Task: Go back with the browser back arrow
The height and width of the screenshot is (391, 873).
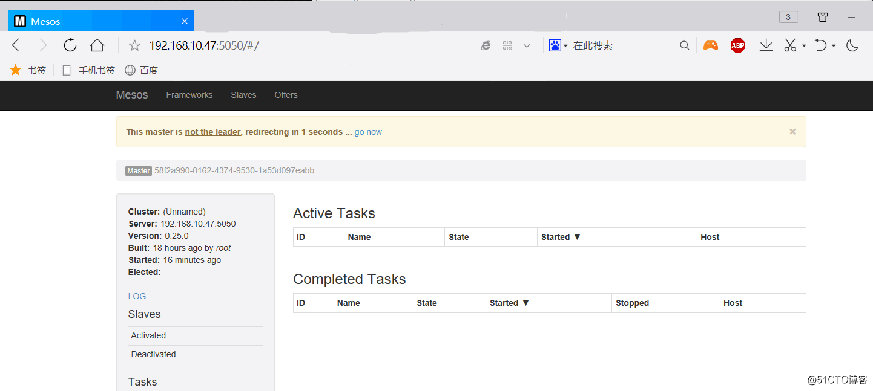Action: pos(16,45)
